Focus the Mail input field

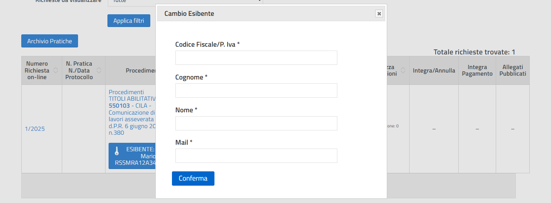[256, 156]
